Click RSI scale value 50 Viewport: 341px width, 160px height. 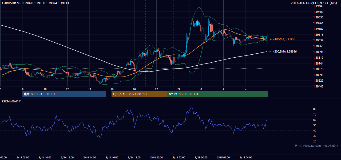[315, 125]
